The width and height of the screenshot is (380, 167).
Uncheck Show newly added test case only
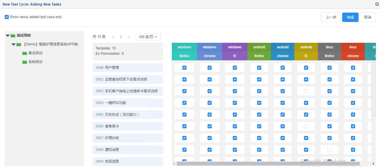pos(7,17)
